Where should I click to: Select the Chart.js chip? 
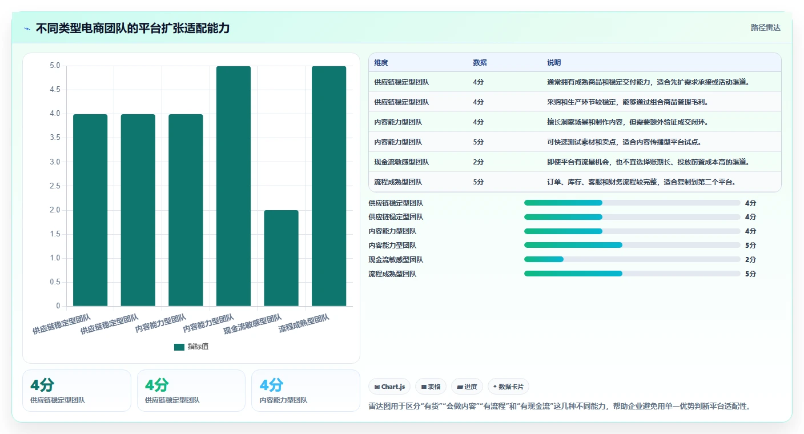pyautogui.click(x=390, y=387)
